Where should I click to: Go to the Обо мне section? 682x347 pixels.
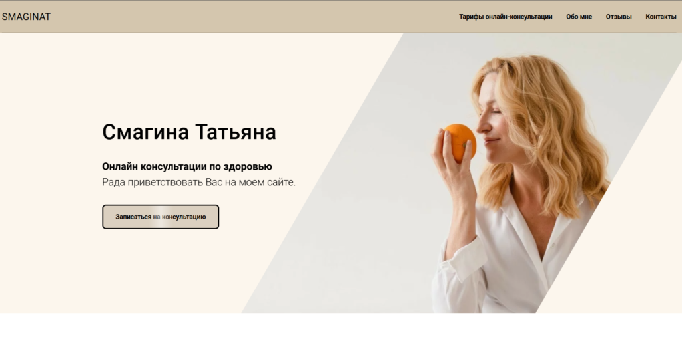579,17
